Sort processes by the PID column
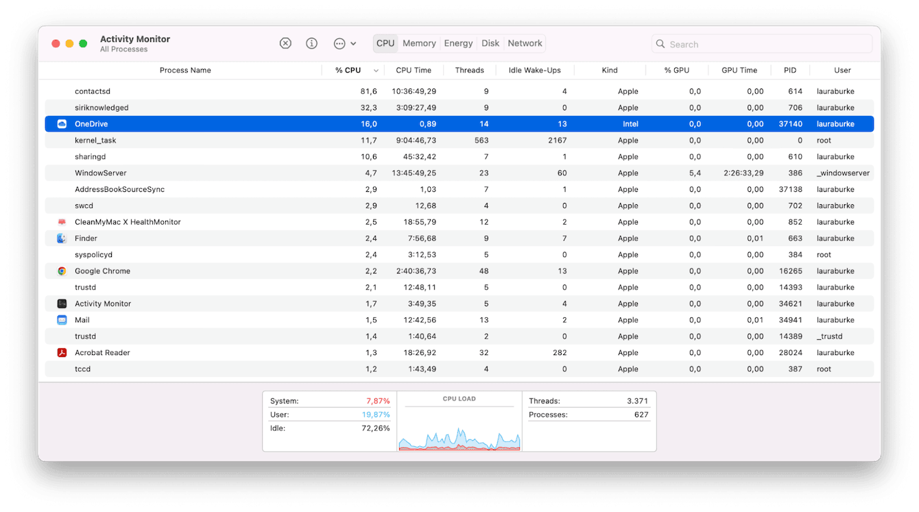 point(789,70)
